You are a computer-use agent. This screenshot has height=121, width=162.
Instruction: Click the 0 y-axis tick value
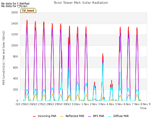point(17,101)
